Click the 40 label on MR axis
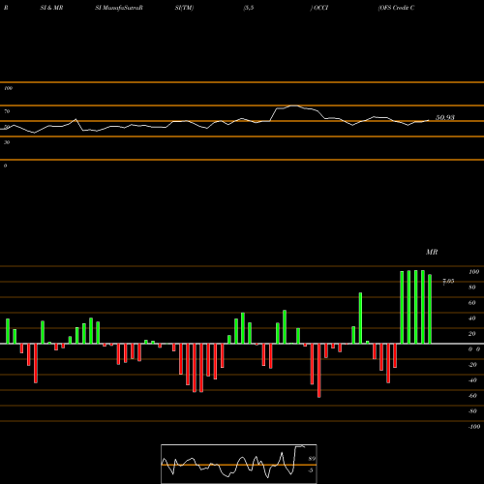484x484 pixels. [x=472, y=318]
